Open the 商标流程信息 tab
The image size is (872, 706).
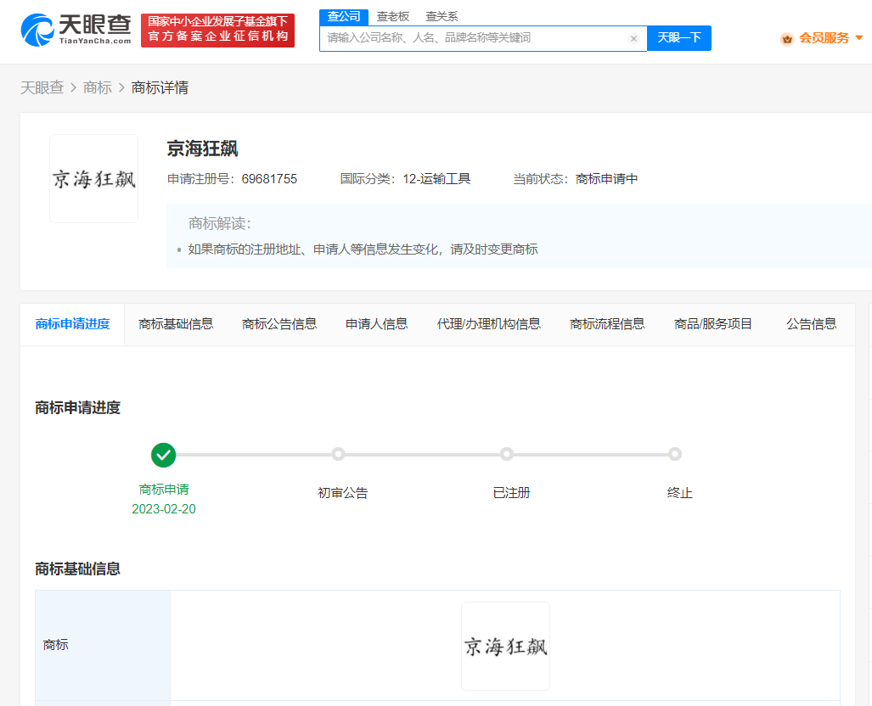[607, 324]
